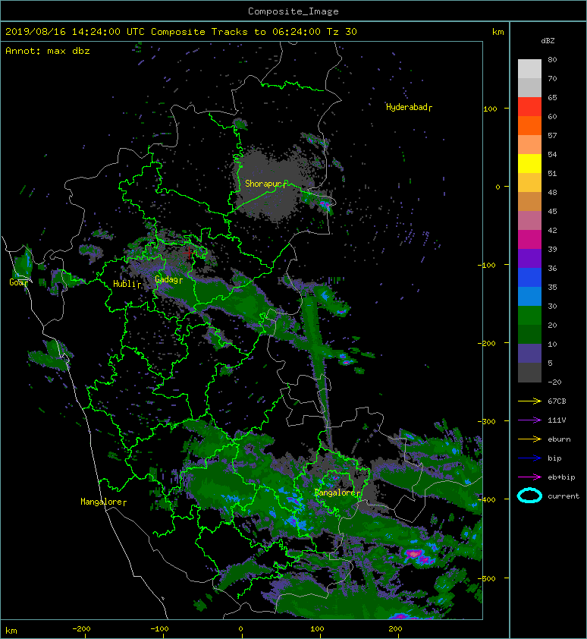Click the intense magenta storm cell southeast of Bangalore

coord(415,554)
